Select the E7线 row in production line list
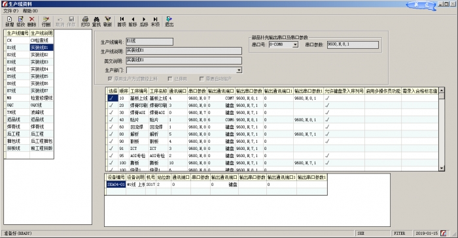Image resolution: width=458 pixels, height=238 pixels. pos(29,91)
